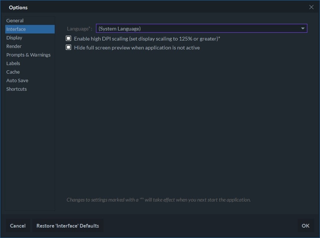320x238 pixels.
Task: Close the Options dialog window
Action: click(311, 7)
